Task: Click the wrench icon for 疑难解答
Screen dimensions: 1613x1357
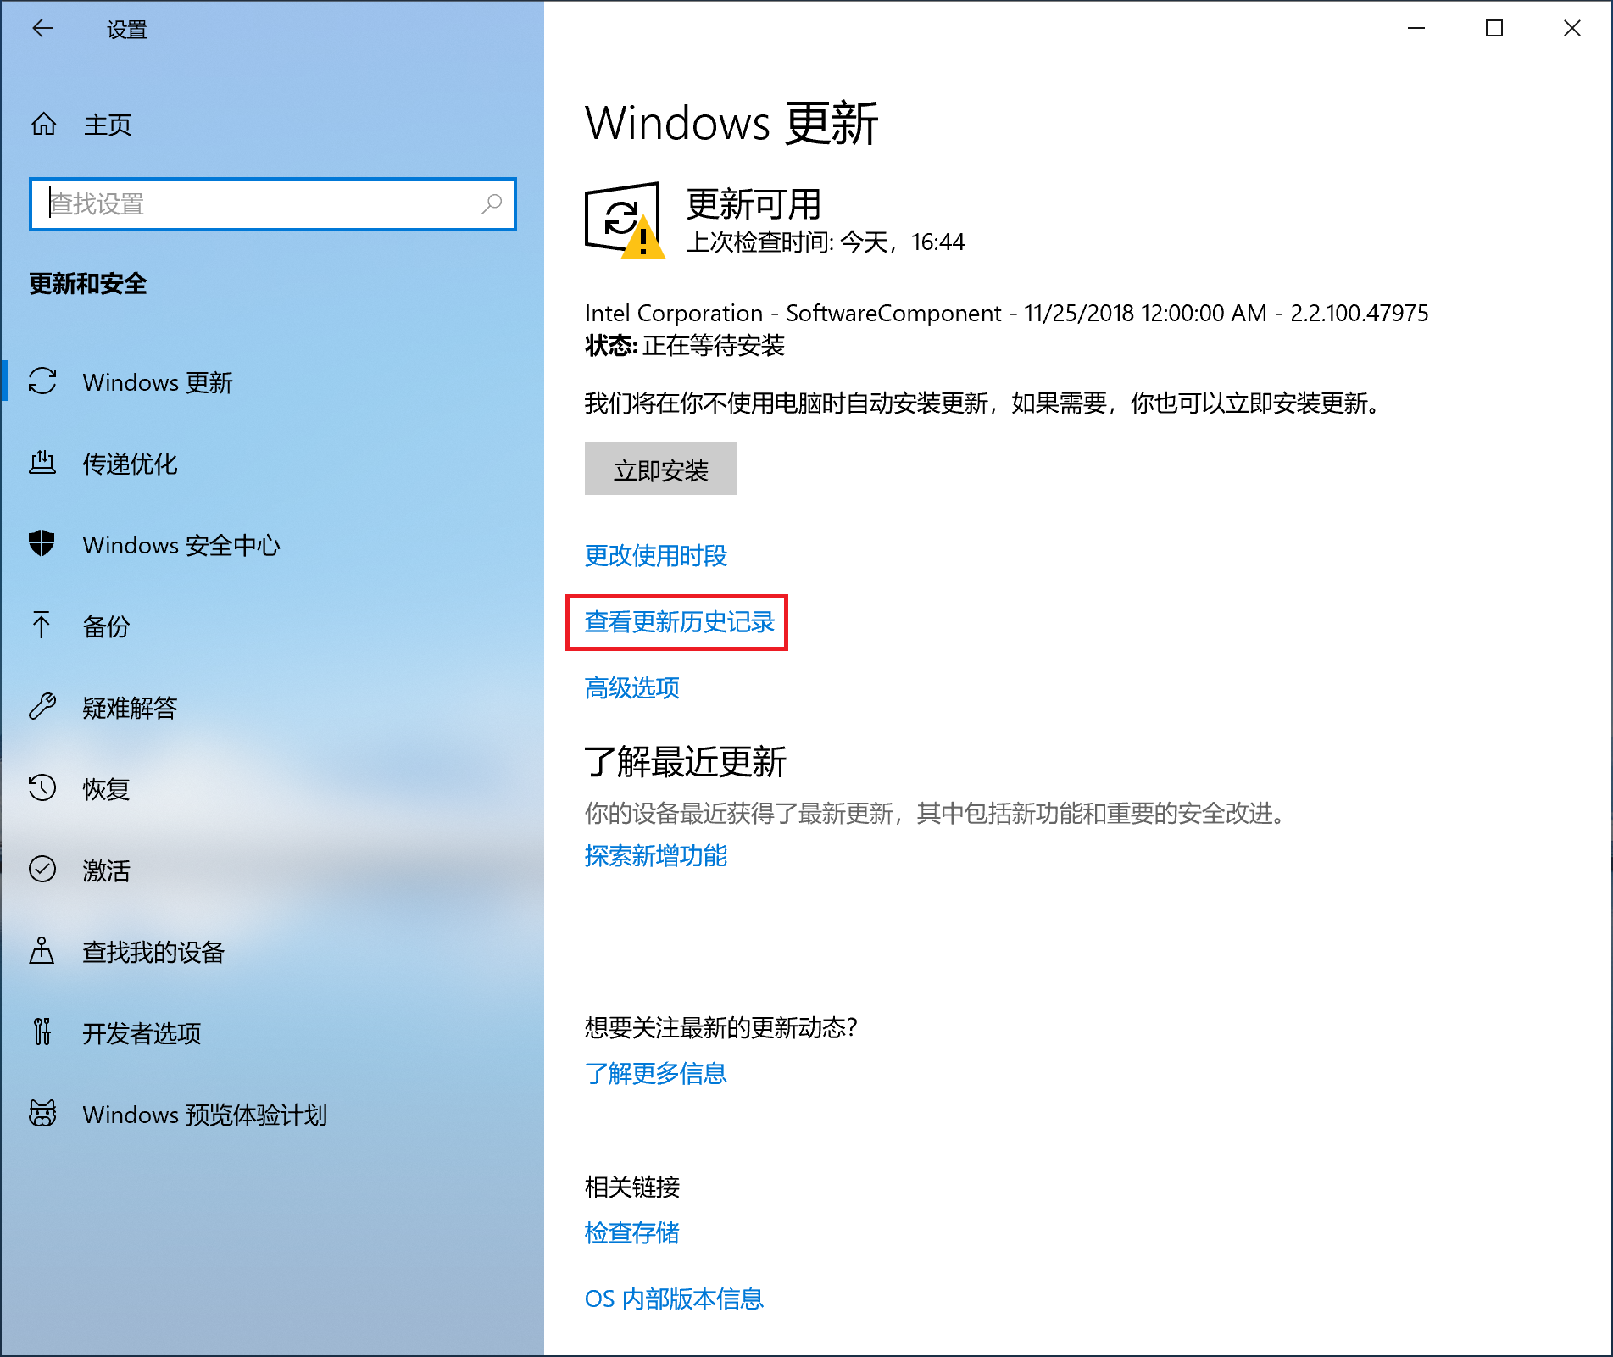Action: click(42, 707)
